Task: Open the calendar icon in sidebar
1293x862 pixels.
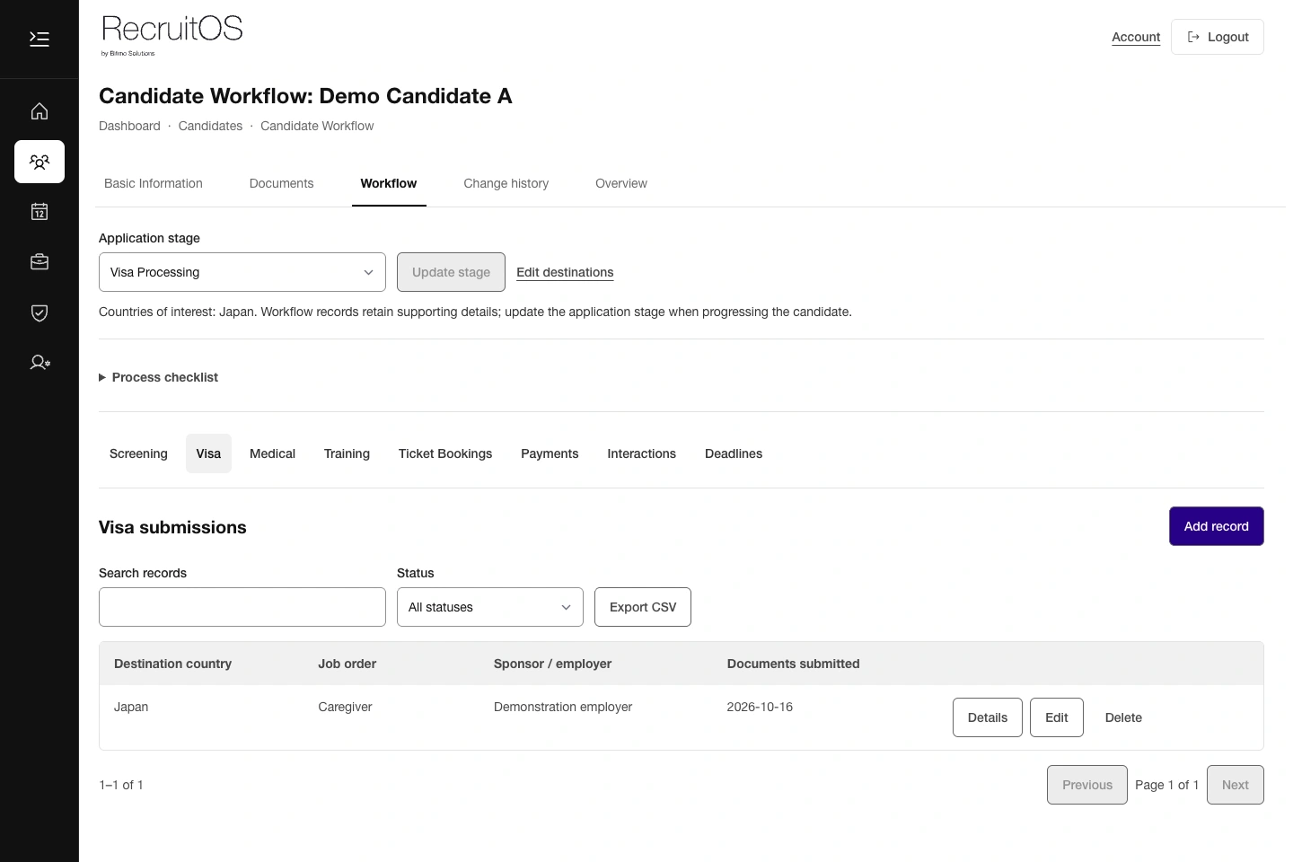Action: click(x=40, y=212)
